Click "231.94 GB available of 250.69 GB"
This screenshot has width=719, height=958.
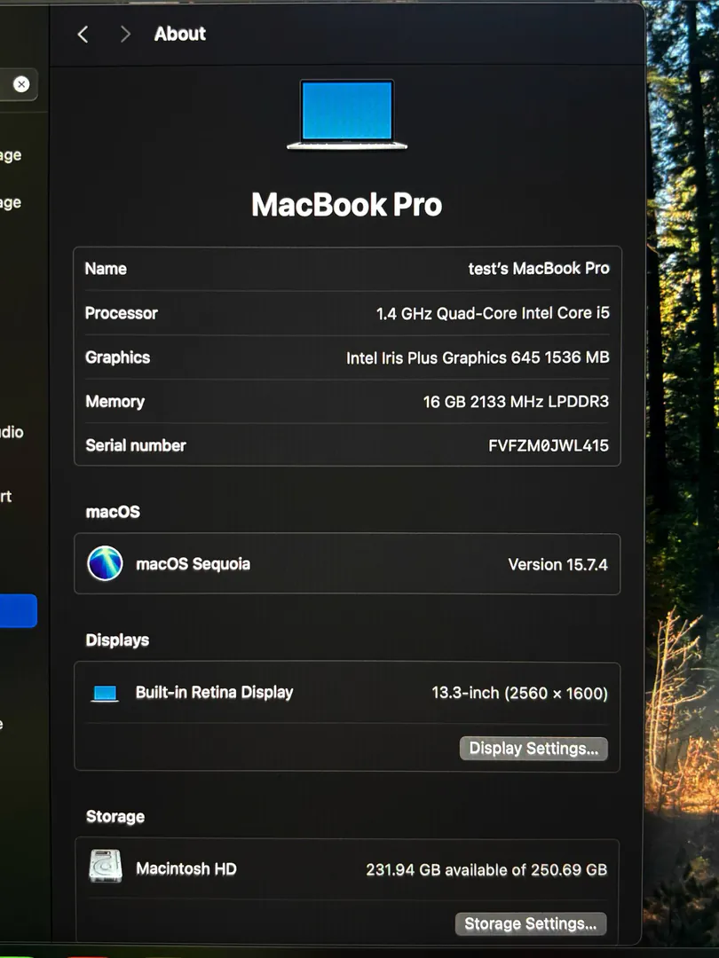[x=486, y=869]
